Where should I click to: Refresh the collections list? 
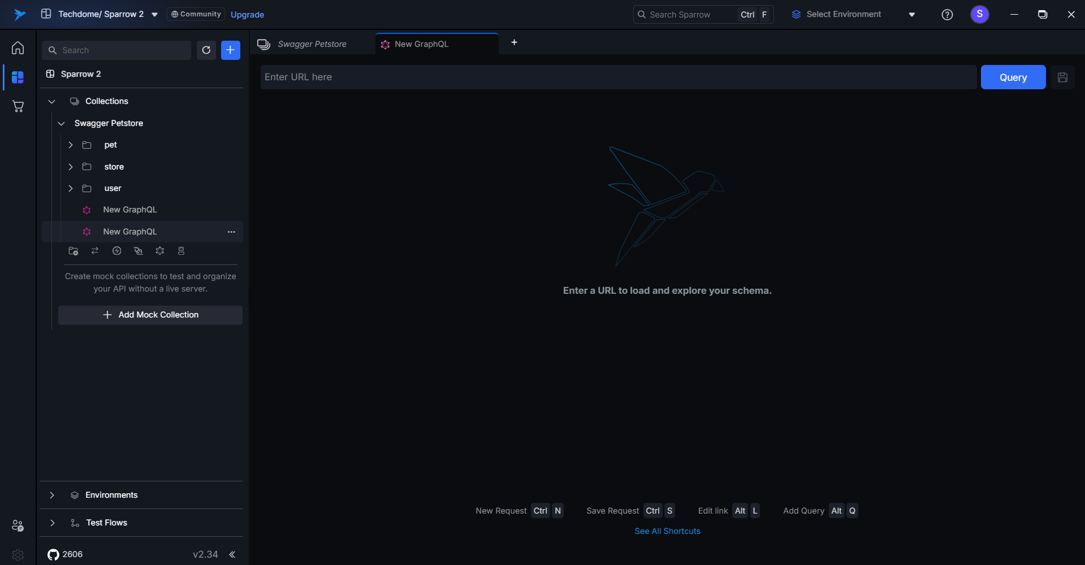coord(206,50)
